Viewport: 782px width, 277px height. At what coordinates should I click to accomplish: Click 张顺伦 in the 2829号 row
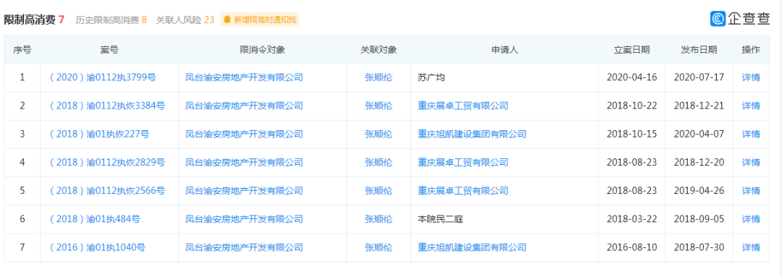click(x=379, y=163)
